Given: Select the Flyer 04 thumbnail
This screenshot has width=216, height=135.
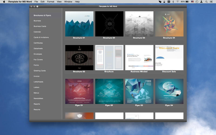Looking at the screenshot, I should [x=169, y=91].
